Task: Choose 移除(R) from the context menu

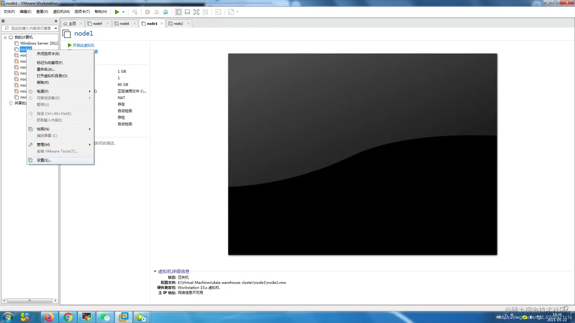Action: click(x=60, y=82)
